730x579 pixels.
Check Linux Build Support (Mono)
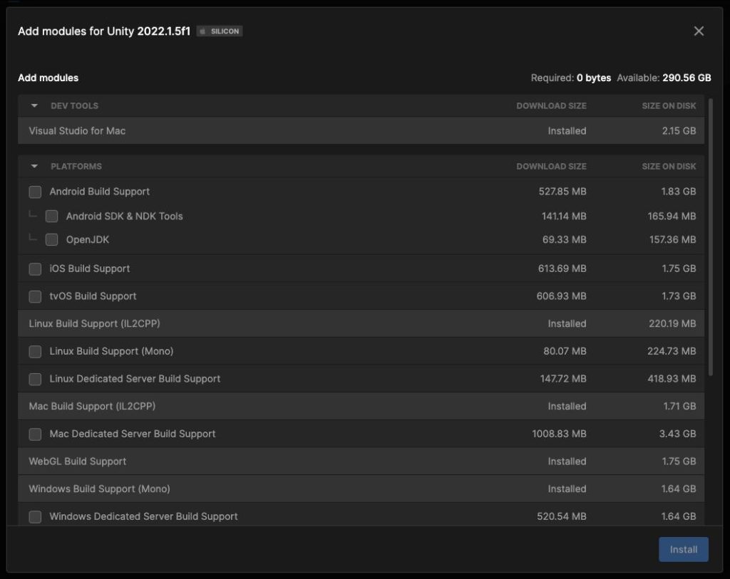coord(35,351)
